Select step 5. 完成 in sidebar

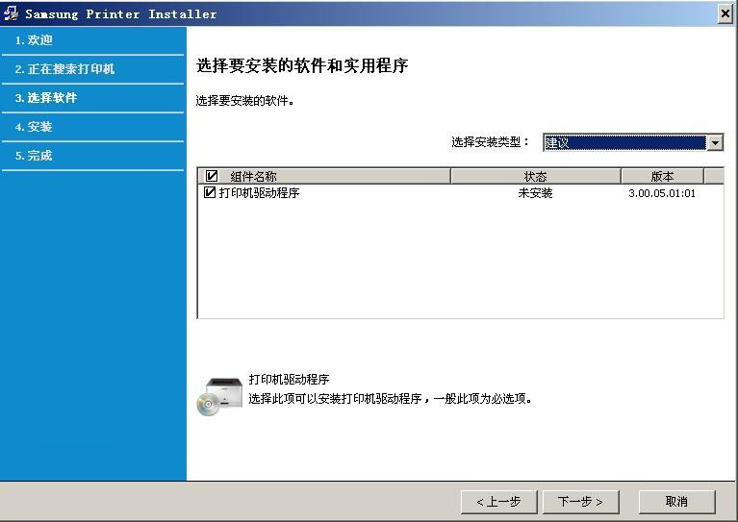coord(34,155)
